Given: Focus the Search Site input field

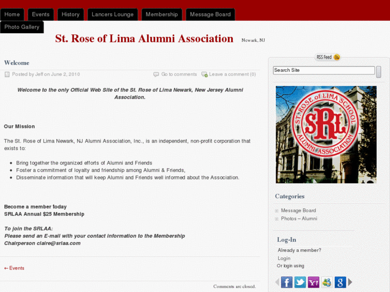Looking at the screenshot, I should tap(324, 70).
